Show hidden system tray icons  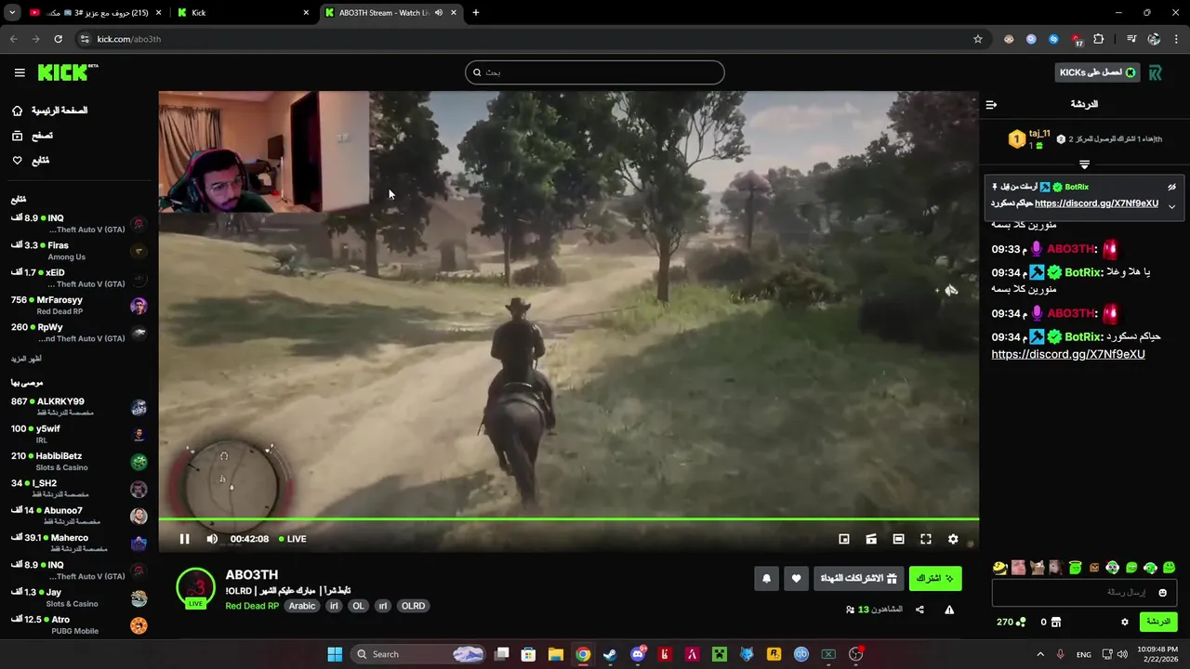click(x=1039, y=654)
